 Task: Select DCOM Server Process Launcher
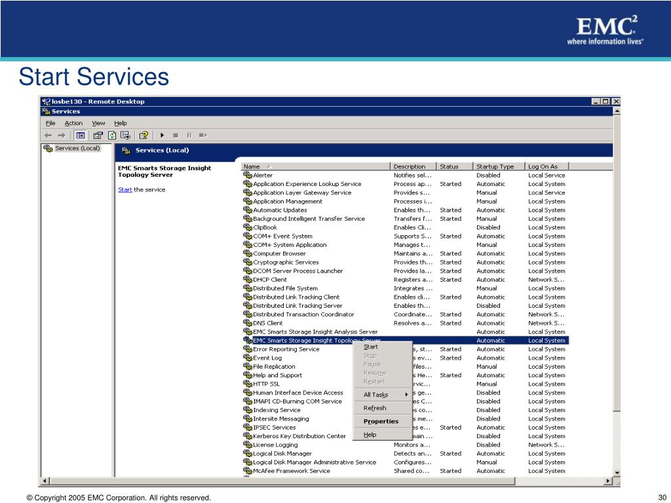[x=405, y=270]
